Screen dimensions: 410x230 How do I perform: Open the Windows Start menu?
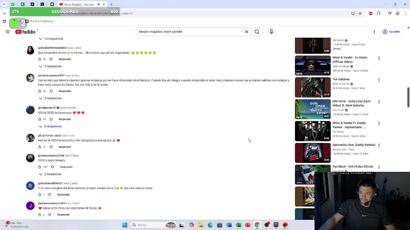[x=125, y=225]
